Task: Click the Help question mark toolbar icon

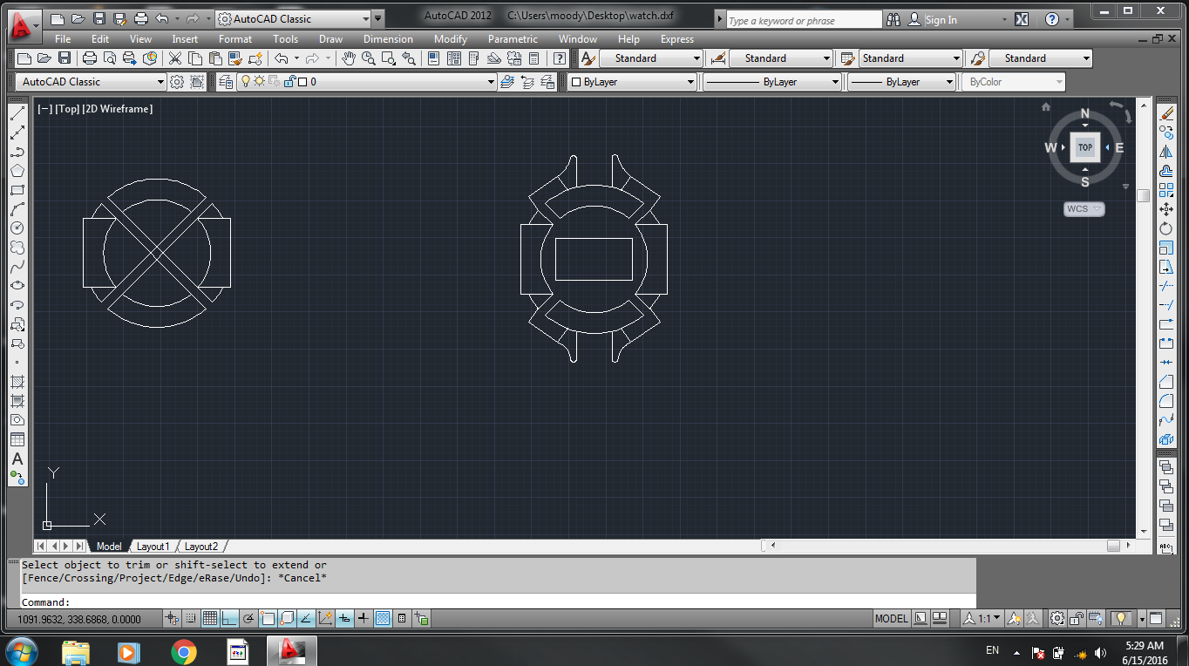Action: coord(560,58)
